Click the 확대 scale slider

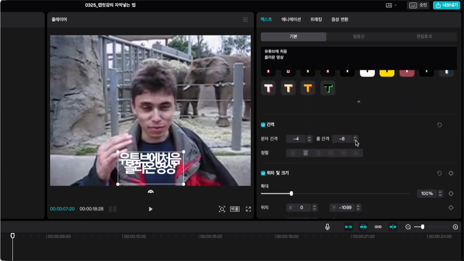click(335, 194)
